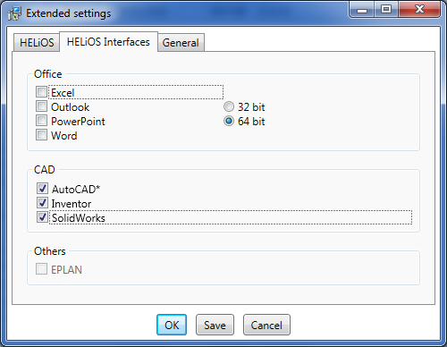Click the Extended settings title bar icon
Viewport: 447px width, 347px height.
(14, 13)
